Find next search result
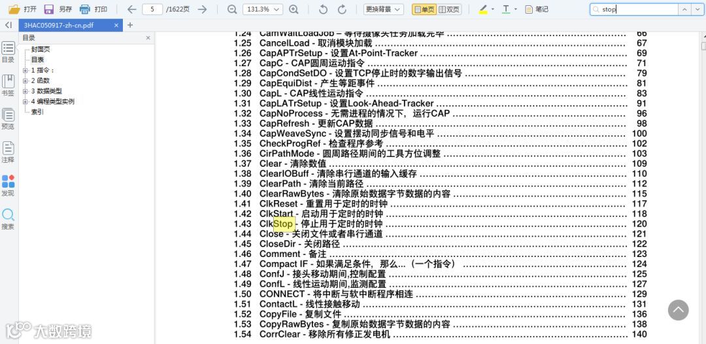The width and height of the screenshot is (706, 344). coord(697,9)
